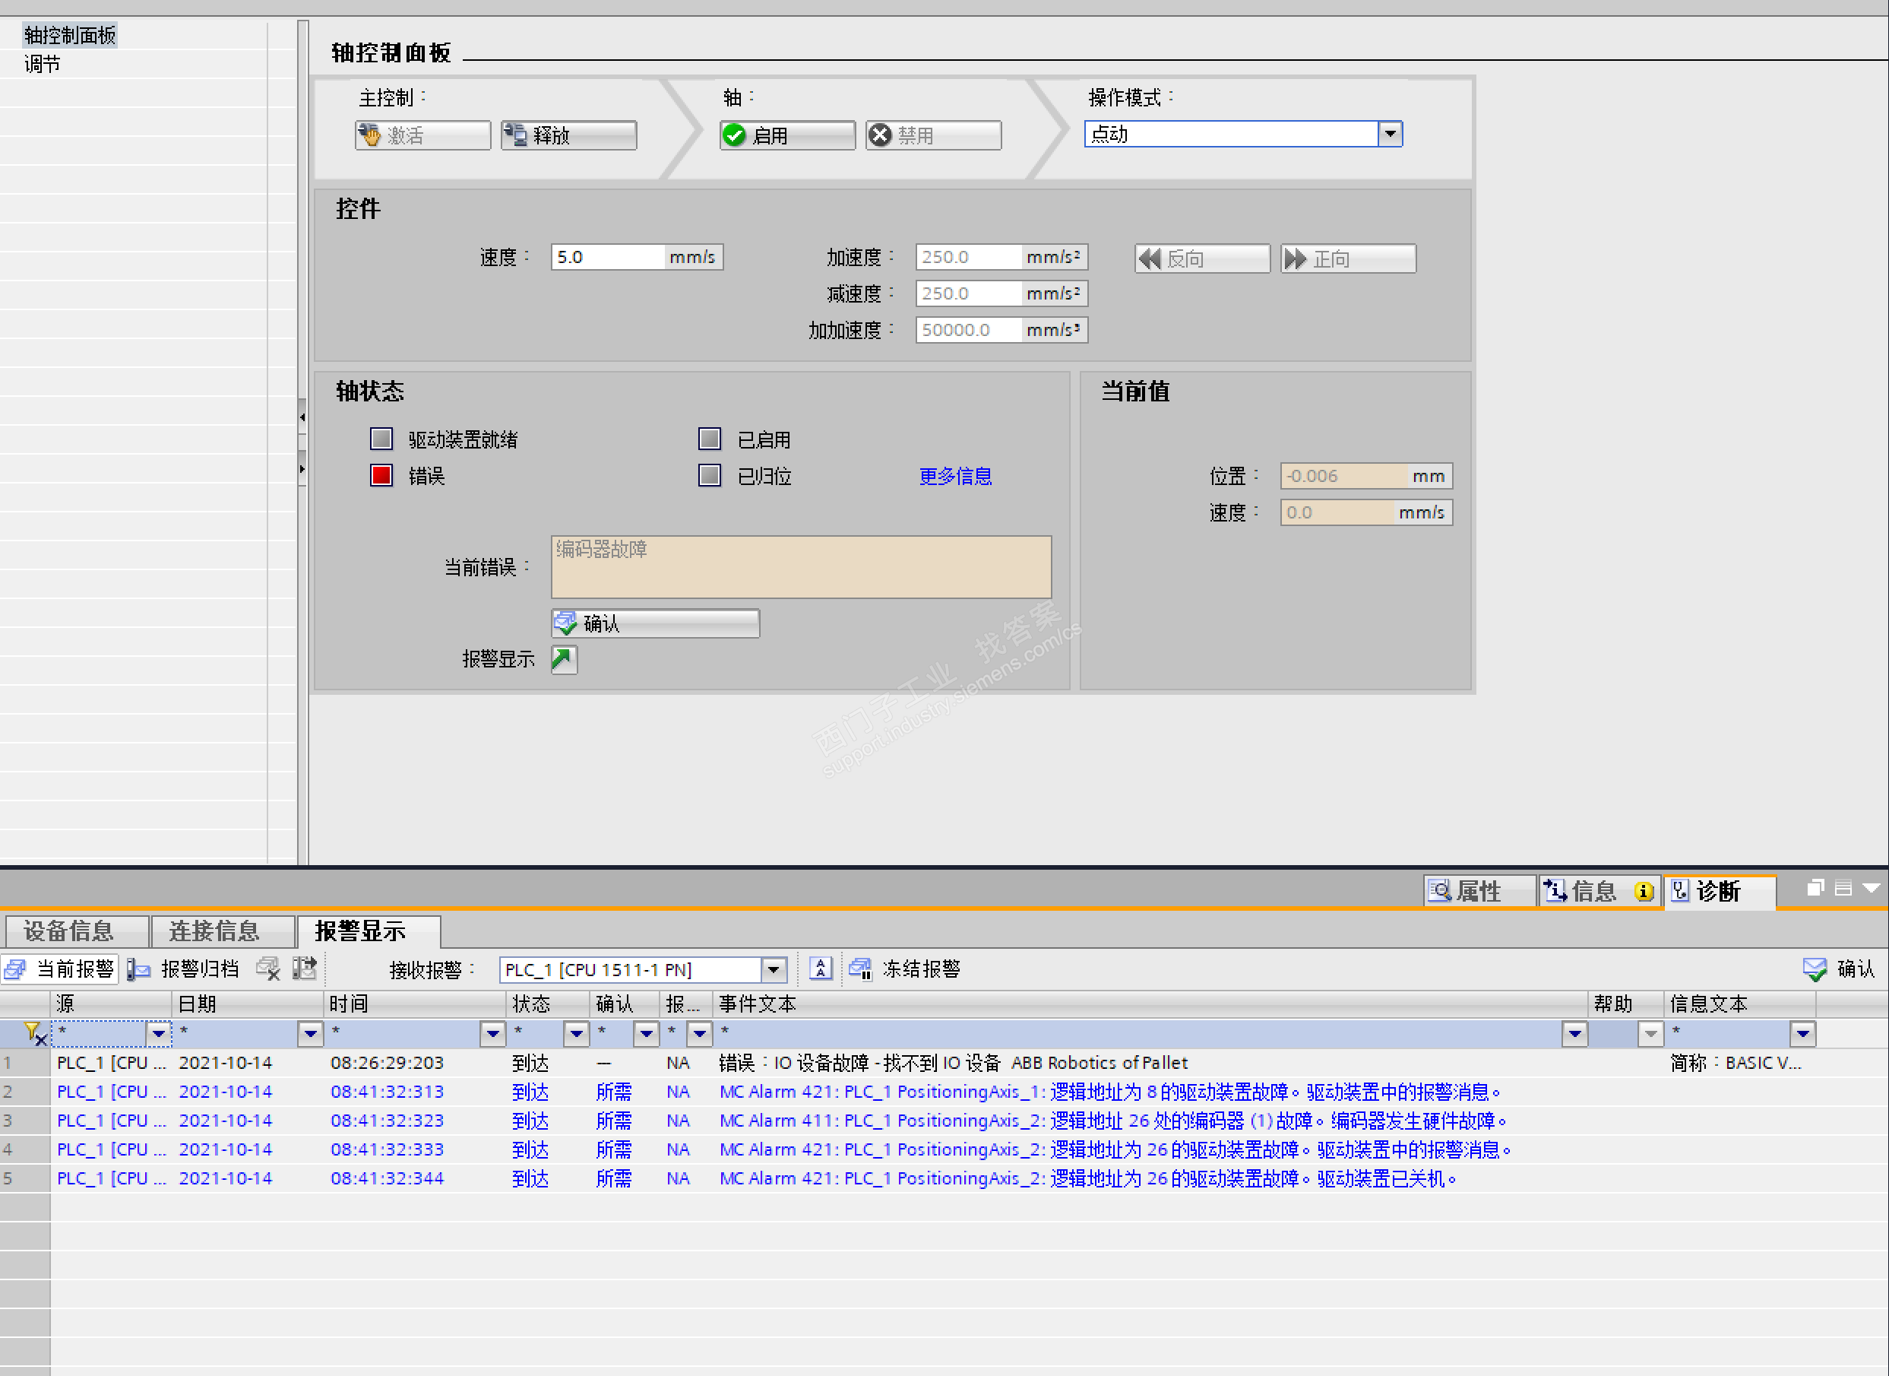Click the alarm archive icon
1889x1376 pixels.
click(138, 969)
